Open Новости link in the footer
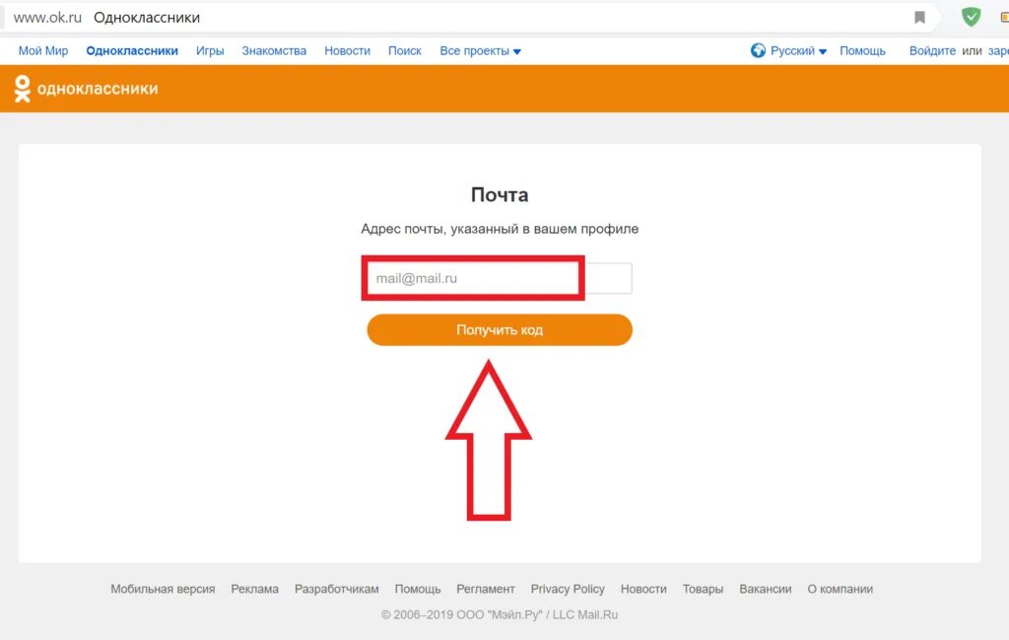The height and width of the screenshot is (640, 1009). coord(643,589)
